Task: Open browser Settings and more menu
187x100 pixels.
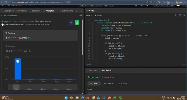Action: point(172,2)
